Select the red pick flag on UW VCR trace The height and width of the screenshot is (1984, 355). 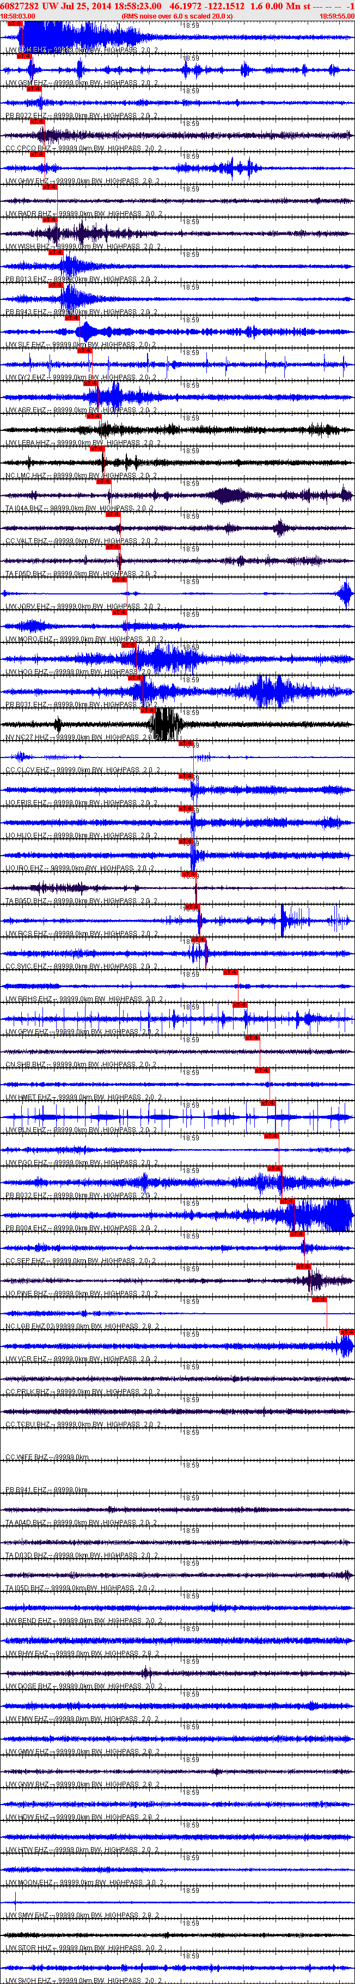point(346,1332)
